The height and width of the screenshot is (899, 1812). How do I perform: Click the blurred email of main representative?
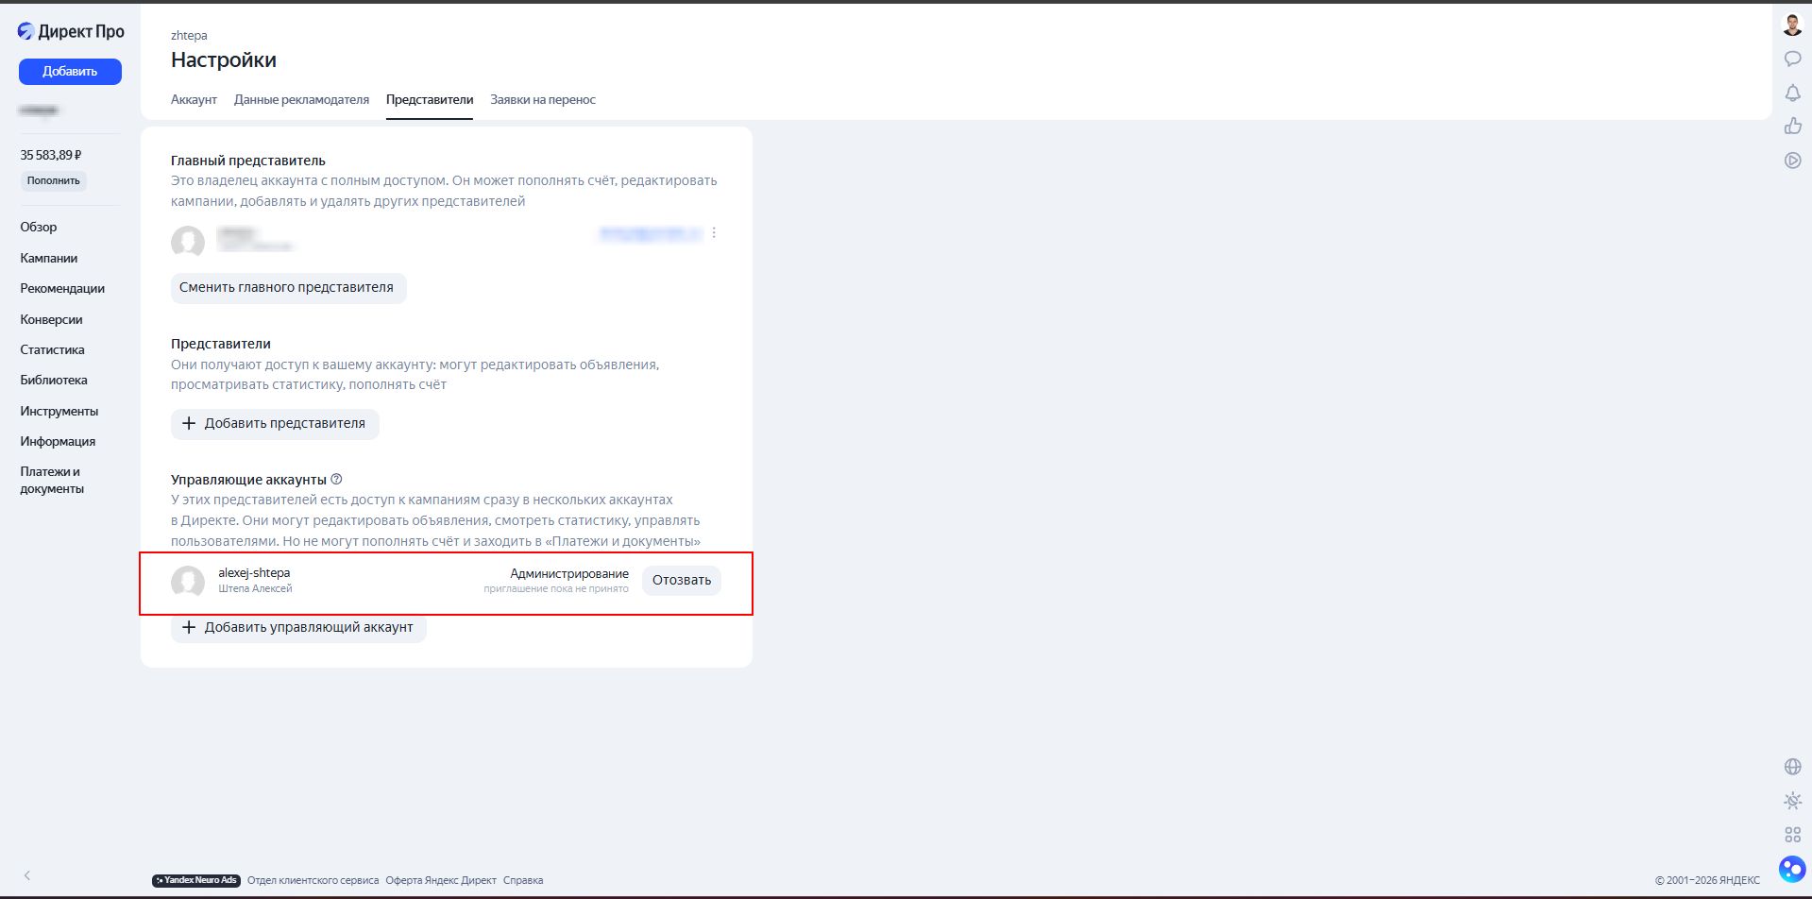tap(651, 233)
